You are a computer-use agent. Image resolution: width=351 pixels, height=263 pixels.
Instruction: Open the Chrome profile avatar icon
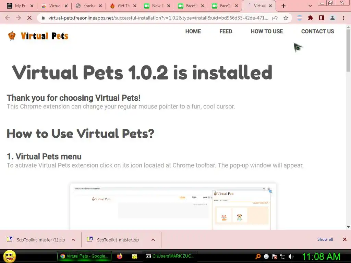[x=332, y=18]
